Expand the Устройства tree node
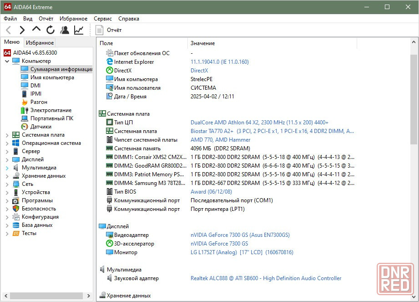The image size is (419, 302). (x=7, y=193)
